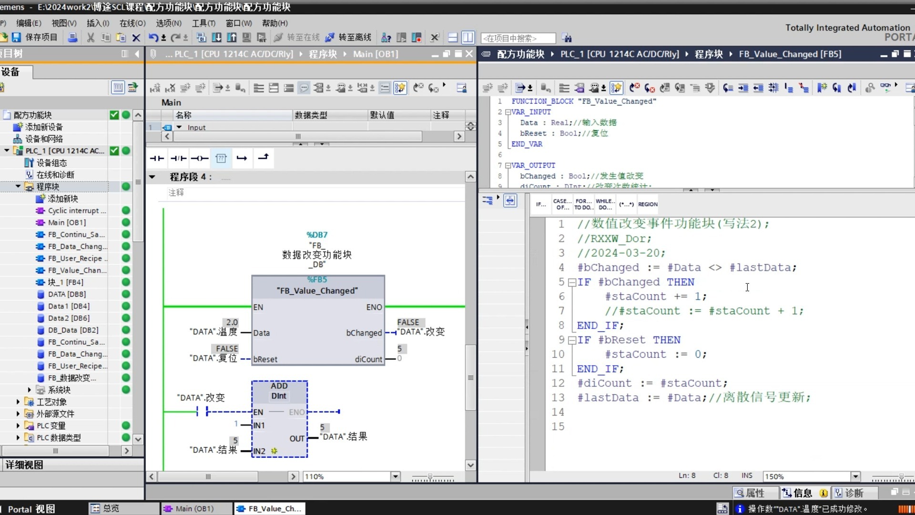Click the open branch icon
This screenshot has width=915, height=515.
click(242, 158)
